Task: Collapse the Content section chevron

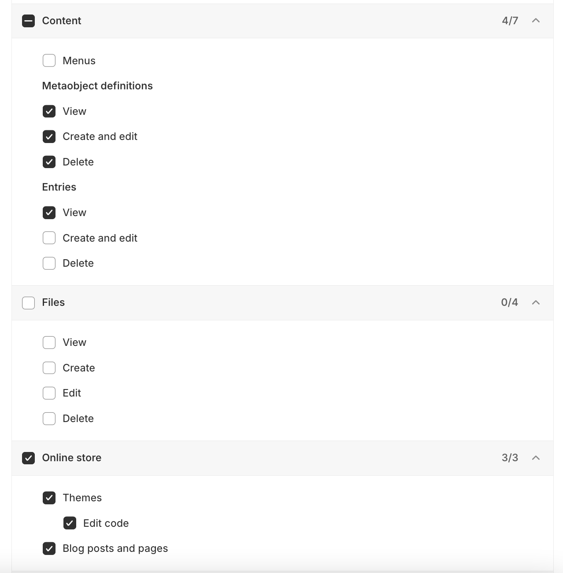Action: 536,21
